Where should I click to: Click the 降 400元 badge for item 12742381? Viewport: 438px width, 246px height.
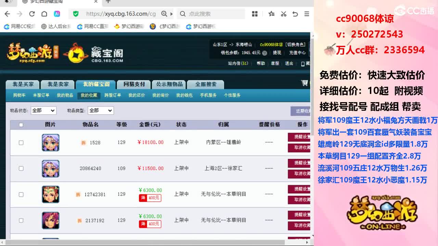(x=150, y=198)
